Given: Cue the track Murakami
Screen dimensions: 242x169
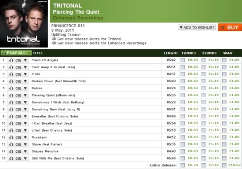Looking at the screenshot, I should click(x=18, y=137).
